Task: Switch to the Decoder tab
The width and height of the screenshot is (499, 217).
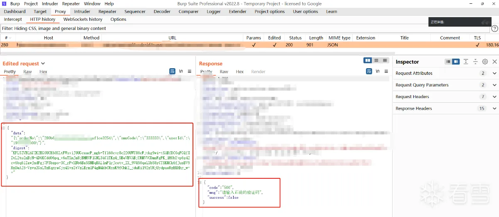Action: [162, 12]
